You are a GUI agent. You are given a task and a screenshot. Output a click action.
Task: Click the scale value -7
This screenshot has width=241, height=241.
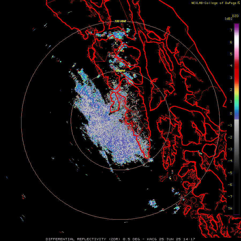pos(230,197)
